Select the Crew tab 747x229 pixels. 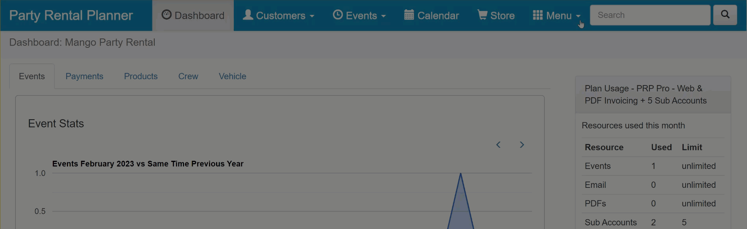188,76
